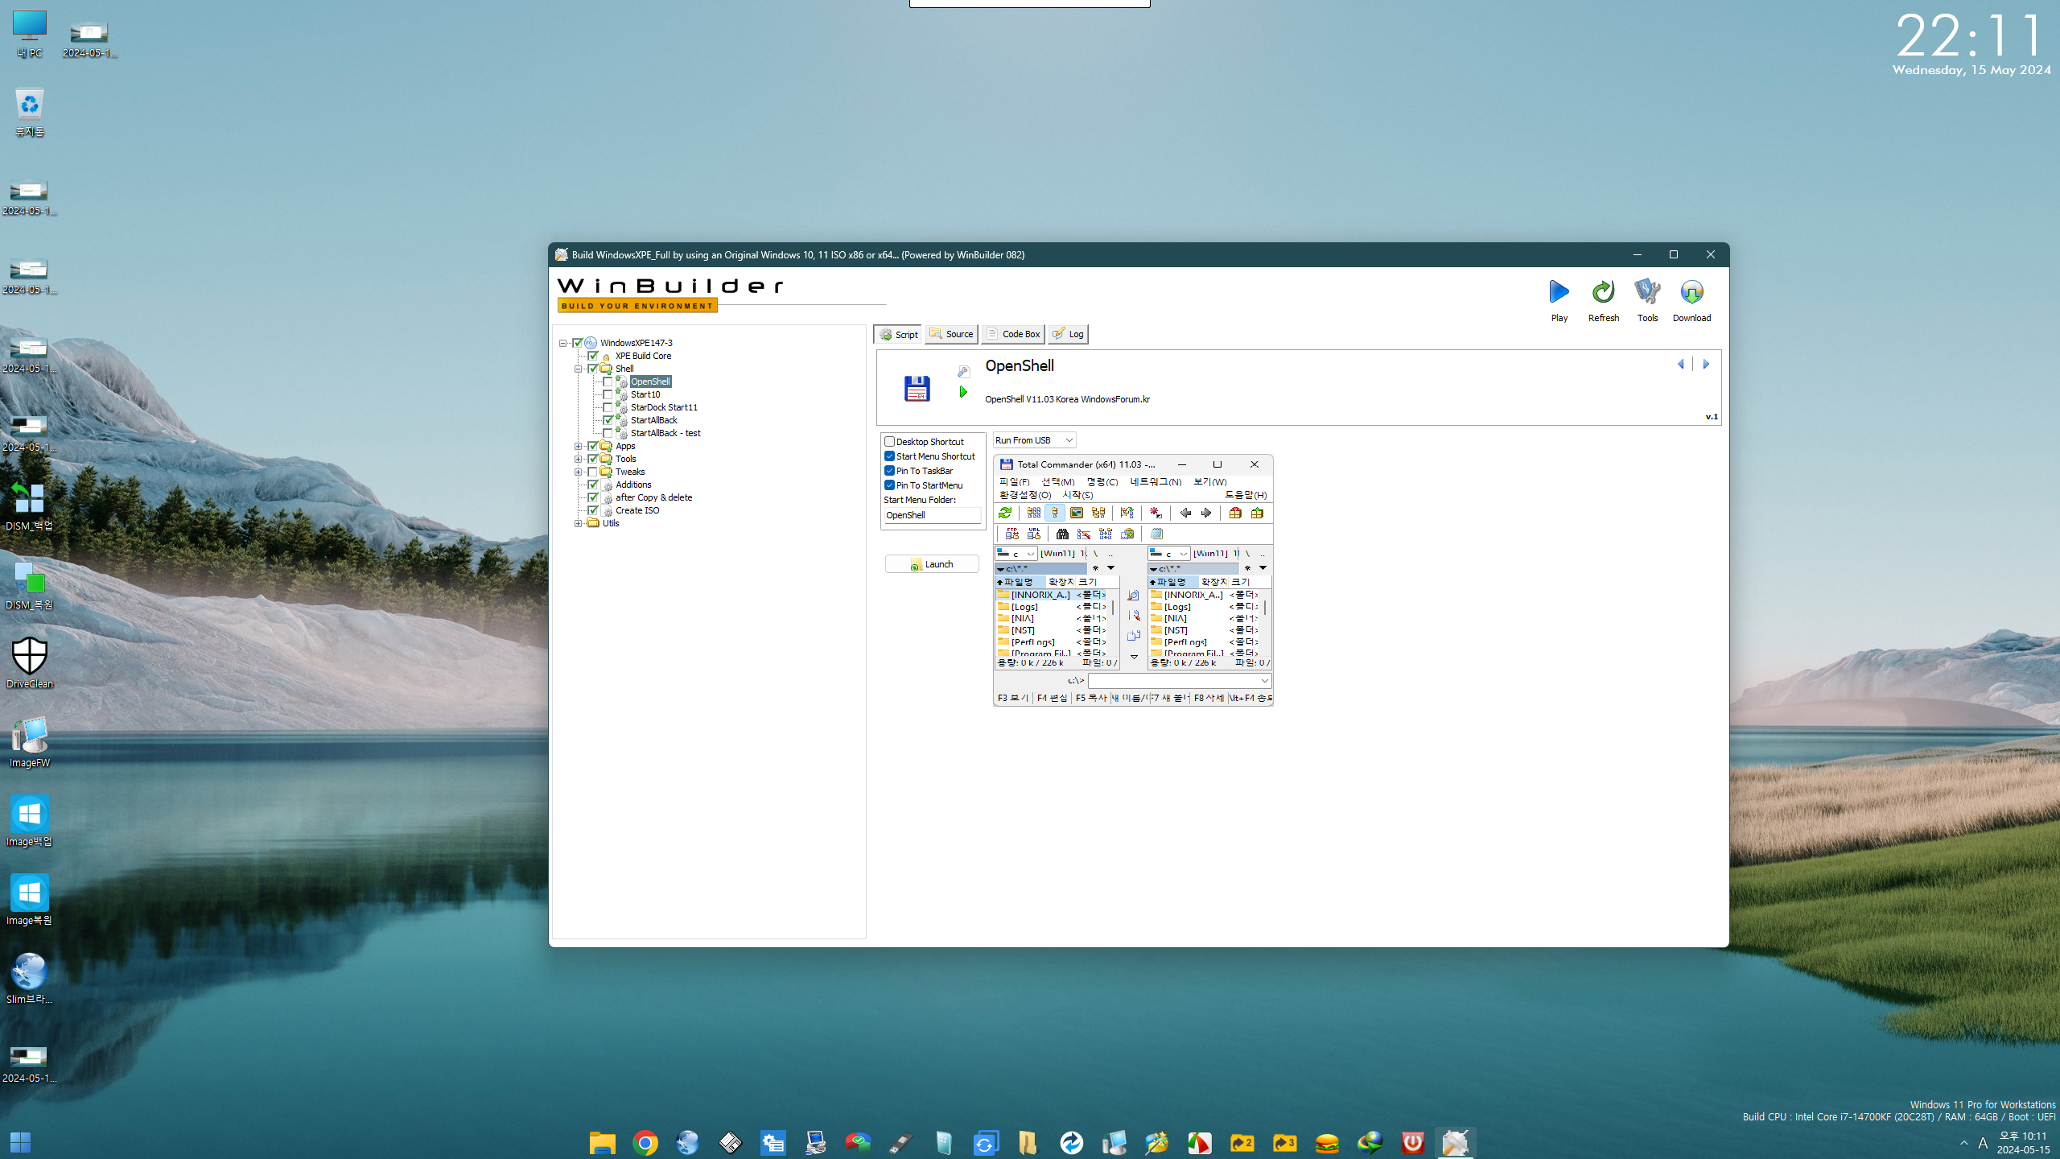Click the Launch button
Screen dimensions: 2060x1159
point(932,564)
